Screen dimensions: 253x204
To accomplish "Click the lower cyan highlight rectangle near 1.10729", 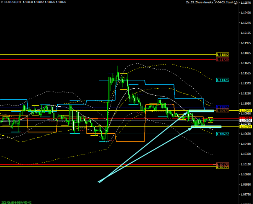I will coord(207,127).
